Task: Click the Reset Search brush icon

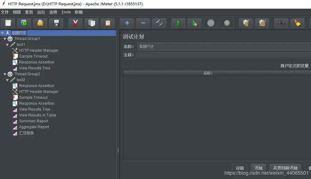Action: click(x=298, y=23)
